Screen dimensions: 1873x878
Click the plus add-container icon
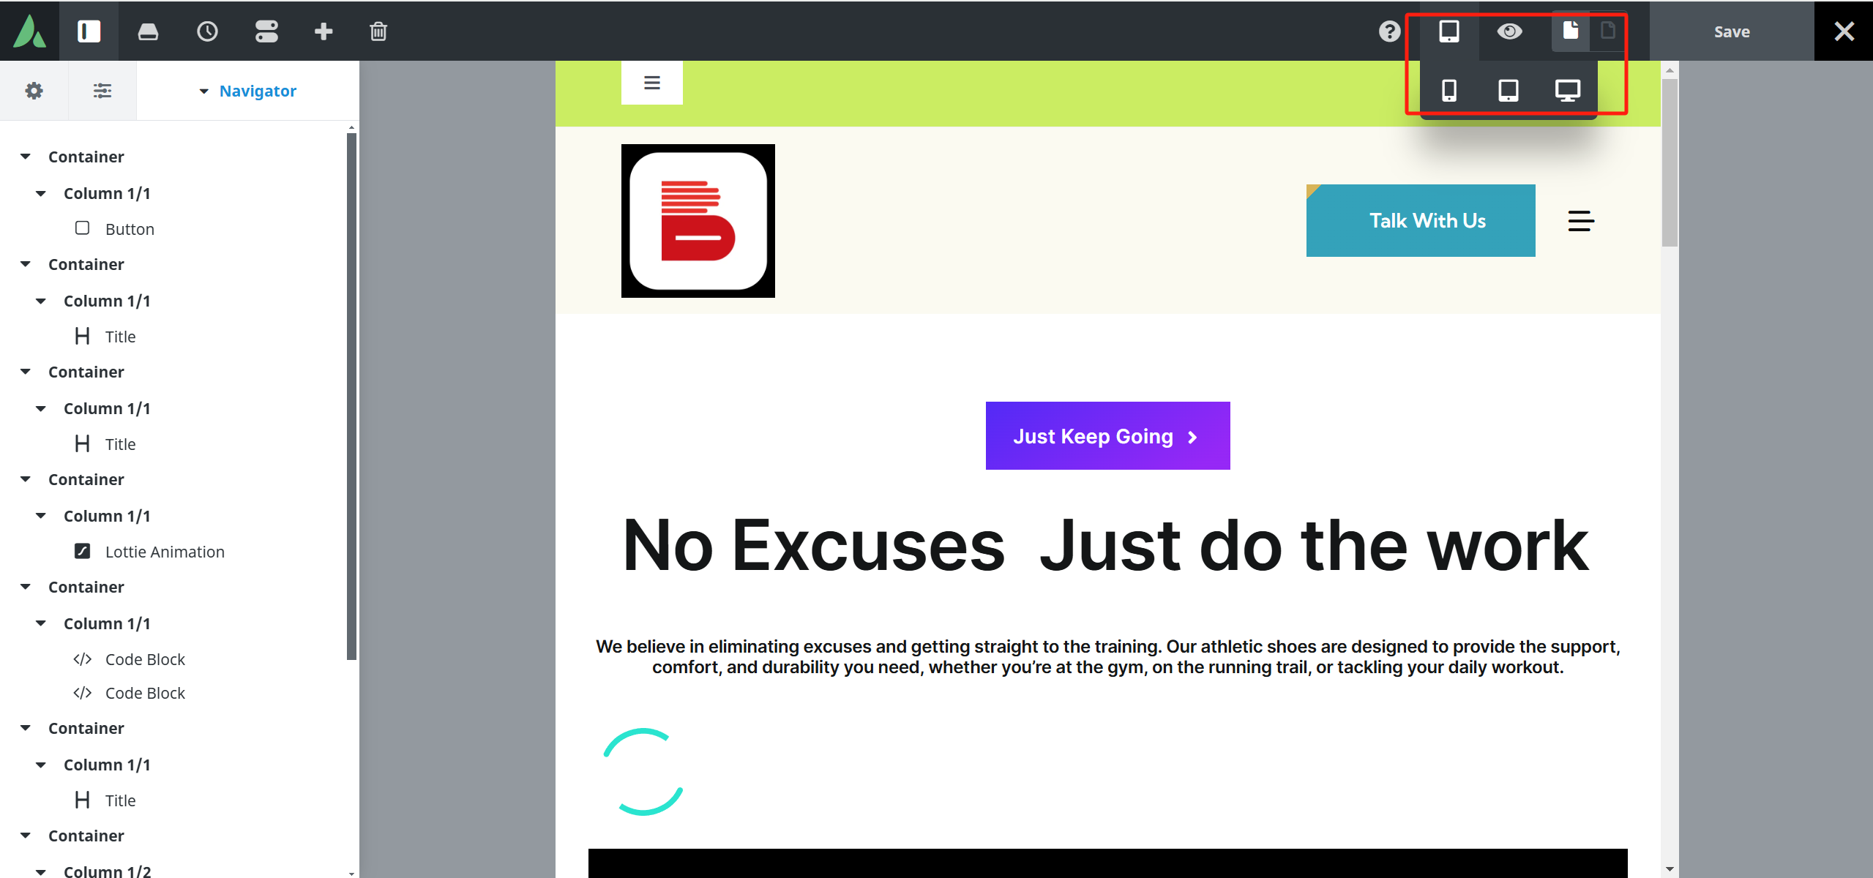coord(324,31)
